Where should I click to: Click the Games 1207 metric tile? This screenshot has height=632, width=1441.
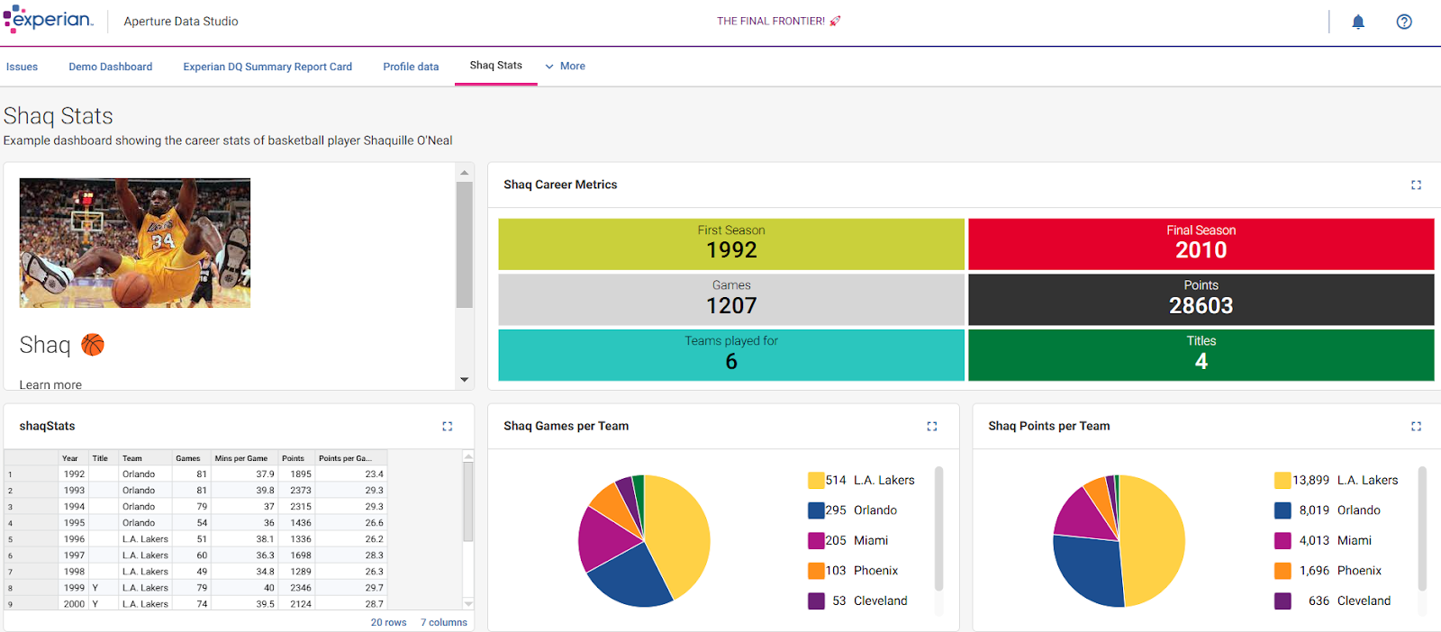731,300
